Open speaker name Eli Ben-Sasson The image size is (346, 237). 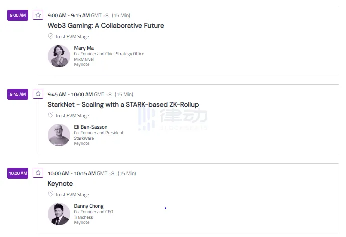(91, 127)
